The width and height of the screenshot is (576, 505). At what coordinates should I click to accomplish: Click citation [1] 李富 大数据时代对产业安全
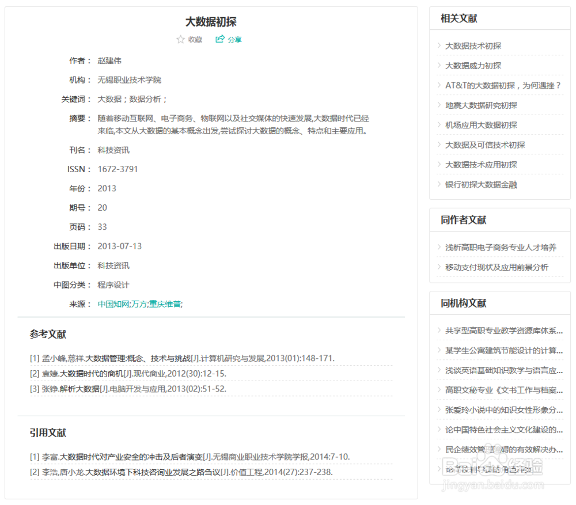(x=190, y=457)
